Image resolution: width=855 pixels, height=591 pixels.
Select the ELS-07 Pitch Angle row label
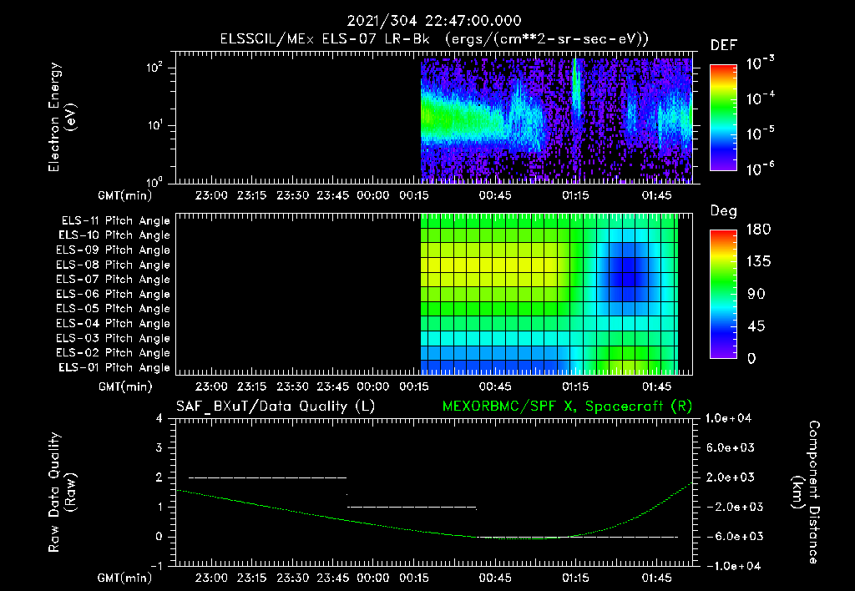coord(113,280)
